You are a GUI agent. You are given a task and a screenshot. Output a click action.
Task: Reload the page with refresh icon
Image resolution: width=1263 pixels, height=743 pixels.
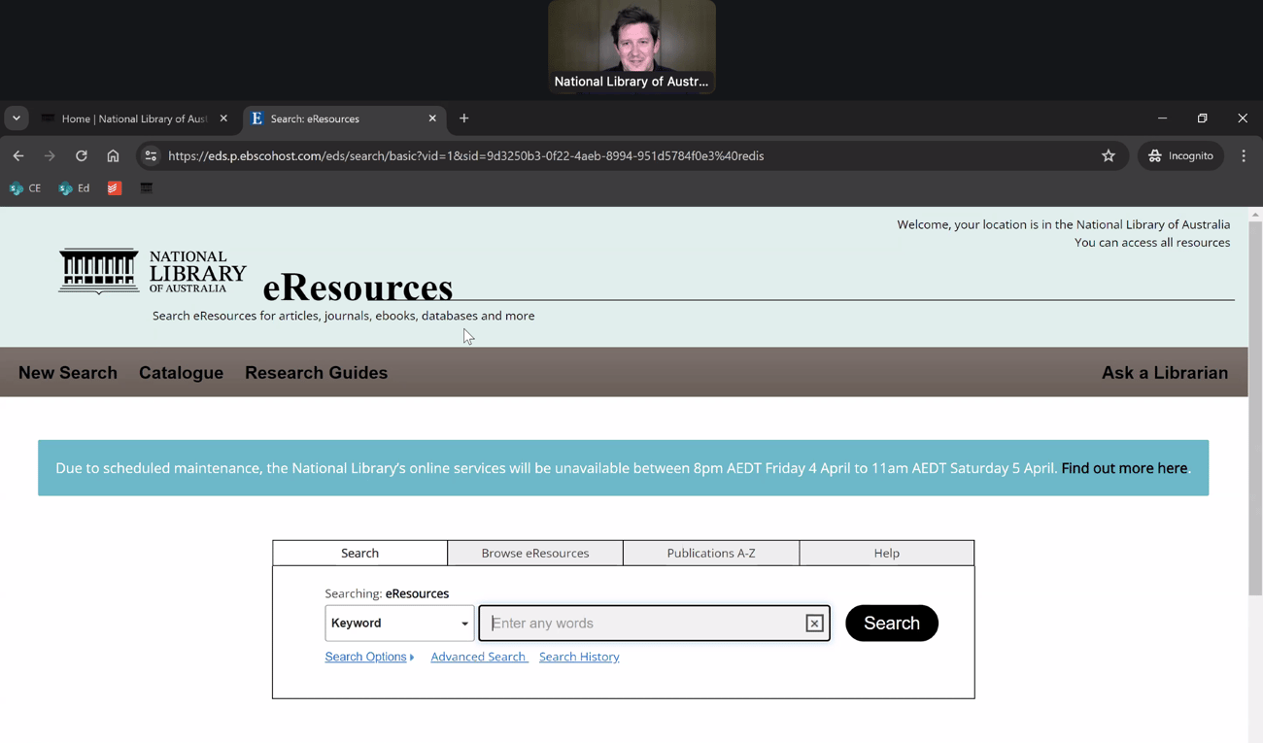82,155
